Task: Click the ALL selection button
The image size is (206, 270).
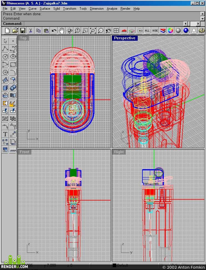Action: [147, 31]
